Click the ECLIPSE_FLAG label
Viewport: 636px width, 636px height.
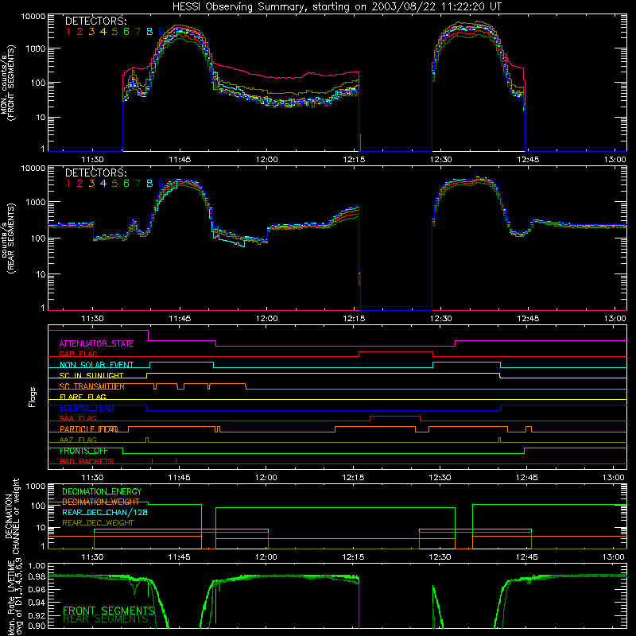87,408
